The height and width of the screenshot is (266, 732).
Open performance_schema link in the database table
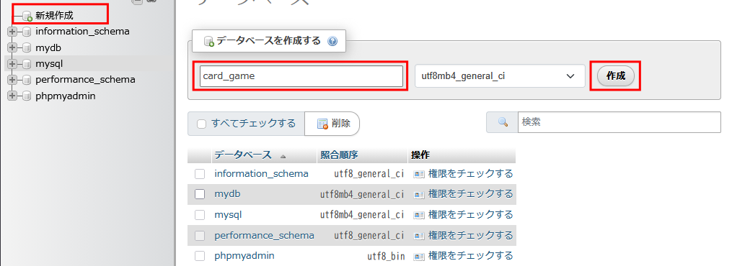coord(264,235)
